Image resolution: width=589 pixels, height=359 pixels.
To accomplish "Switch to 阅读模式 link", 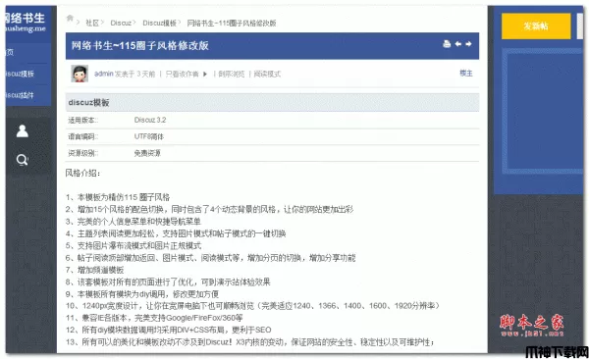I will [x=267, y=74].
